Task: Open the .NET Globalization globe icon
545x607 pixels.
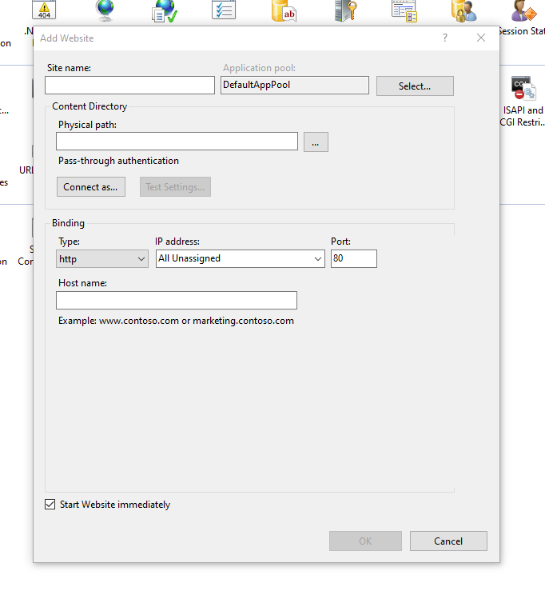Action: [x=105, y=10]
